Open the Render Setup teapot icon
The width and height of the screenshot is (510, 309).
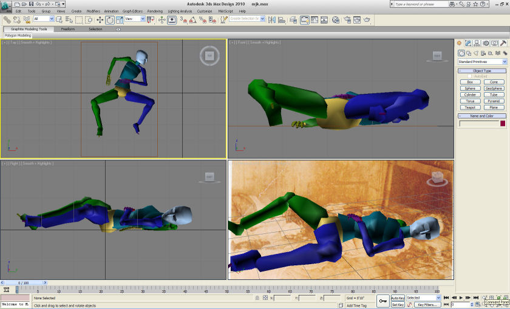[348, 19]
